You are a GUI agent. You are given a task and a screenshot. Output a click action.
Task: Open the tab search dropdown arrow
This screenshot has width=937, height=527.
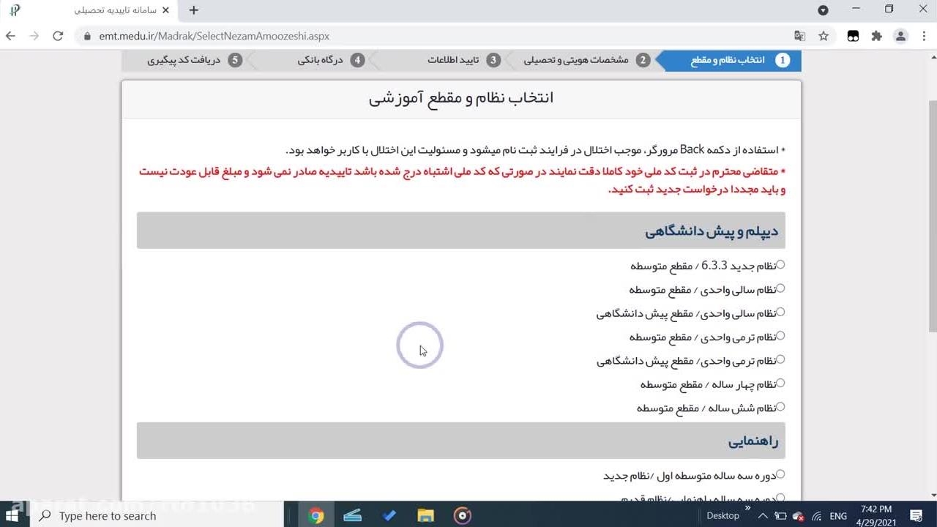point(824,10)
